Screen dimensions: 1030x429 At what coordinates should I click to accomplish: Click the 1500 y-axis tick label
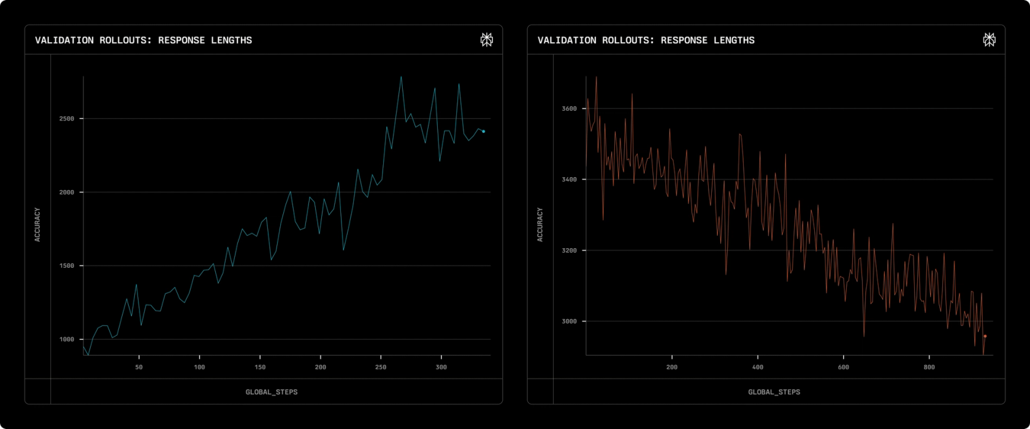tap(67, 266)
